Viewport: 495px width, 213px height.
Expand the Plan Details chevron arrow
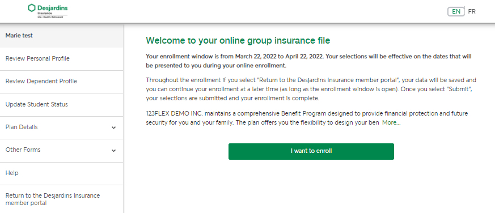(x=113, y=128)
